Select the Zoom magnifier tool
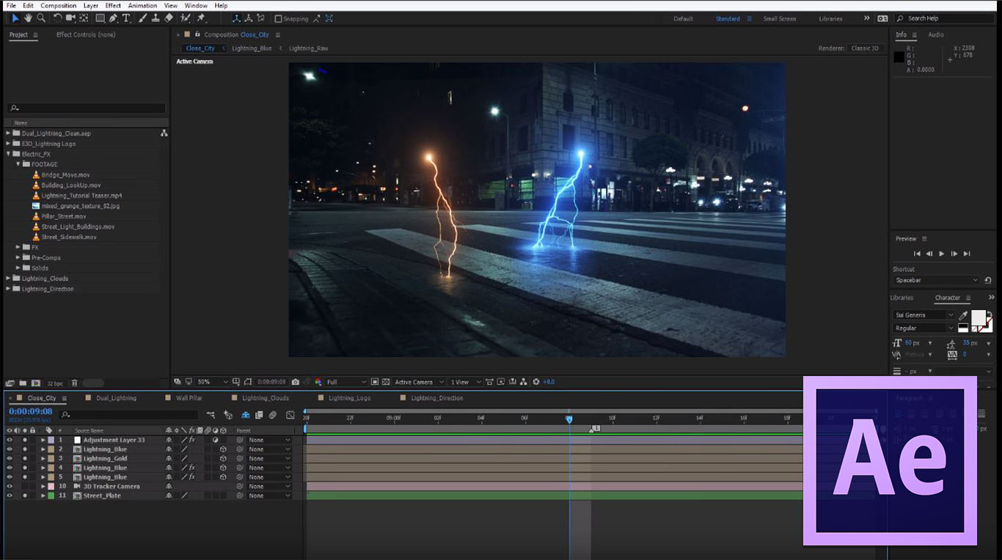 pos(41,18)
